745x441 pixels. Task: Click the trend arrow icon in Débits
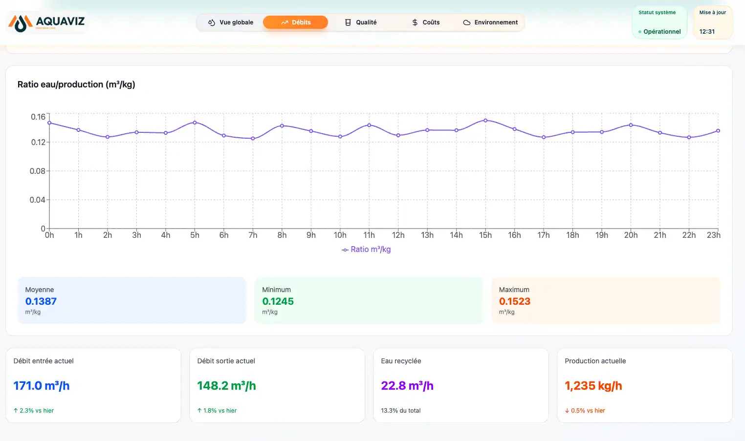(x=285, y=22)
